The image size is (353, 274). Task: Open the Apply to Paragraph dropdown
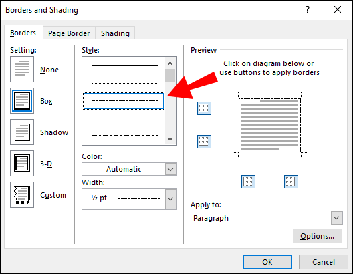pyautogui.click(x=267, y=218)
